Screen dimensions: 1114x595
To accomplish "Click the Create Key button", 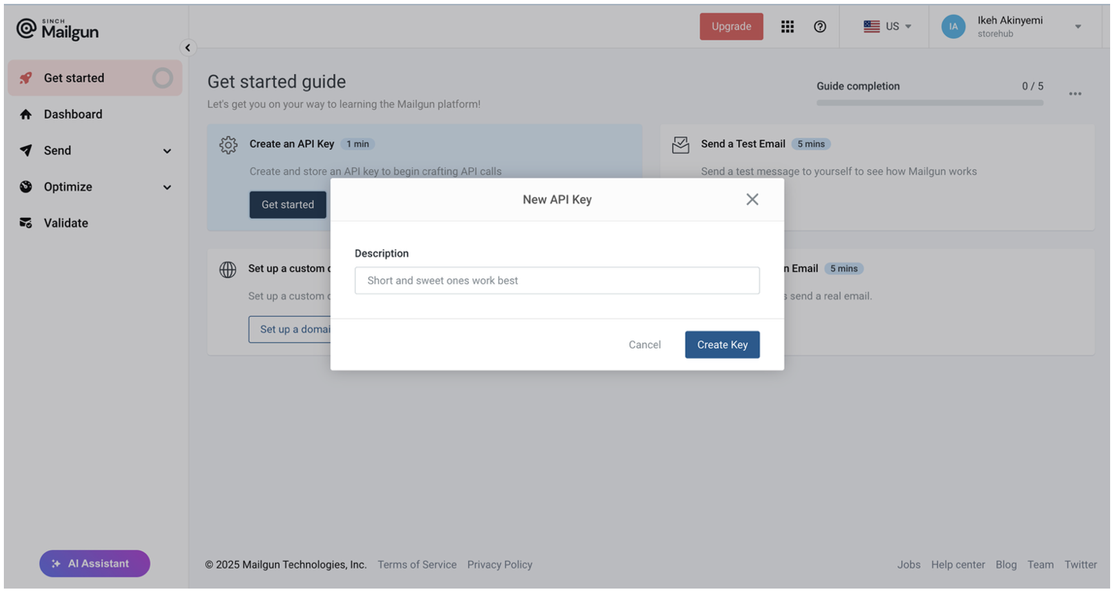I will (722, 345).
